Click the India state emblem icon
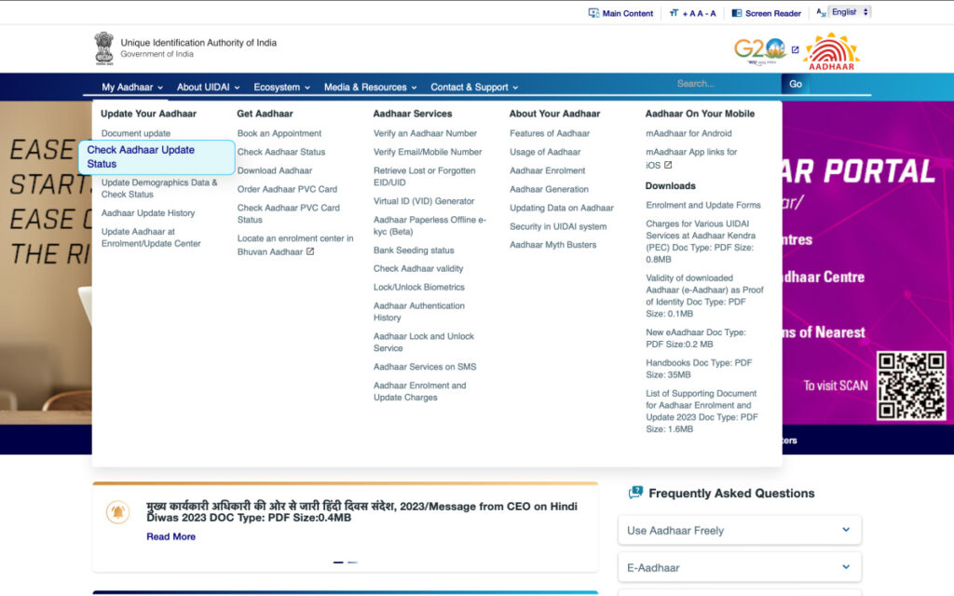This screenshot has width=954, height=596. pos(103,47)
